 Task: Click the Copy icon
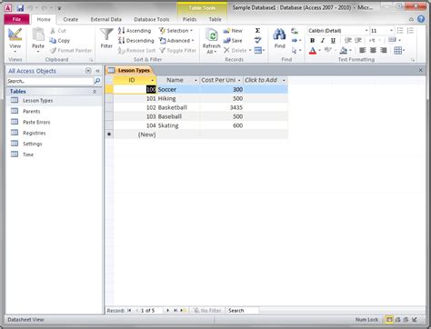[x=53, y=41]
